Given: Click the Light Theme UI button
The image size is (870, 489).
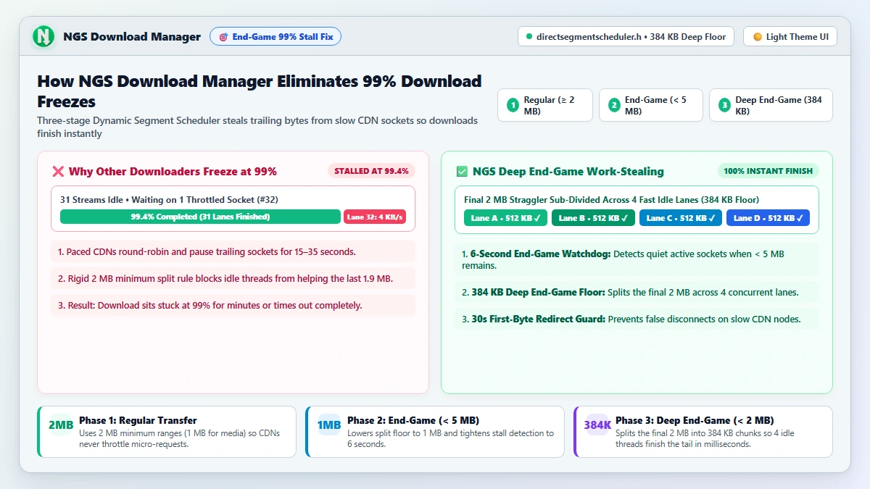Looking at the screenshot, I should pyautogui.click(x=790, y=37).
